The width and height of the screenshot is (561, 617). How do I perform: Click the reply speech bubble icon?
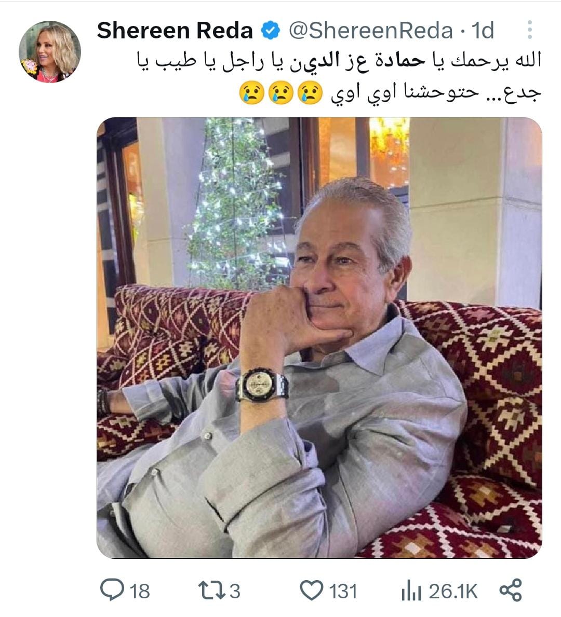pyautogui.click(x=112, y=590)
